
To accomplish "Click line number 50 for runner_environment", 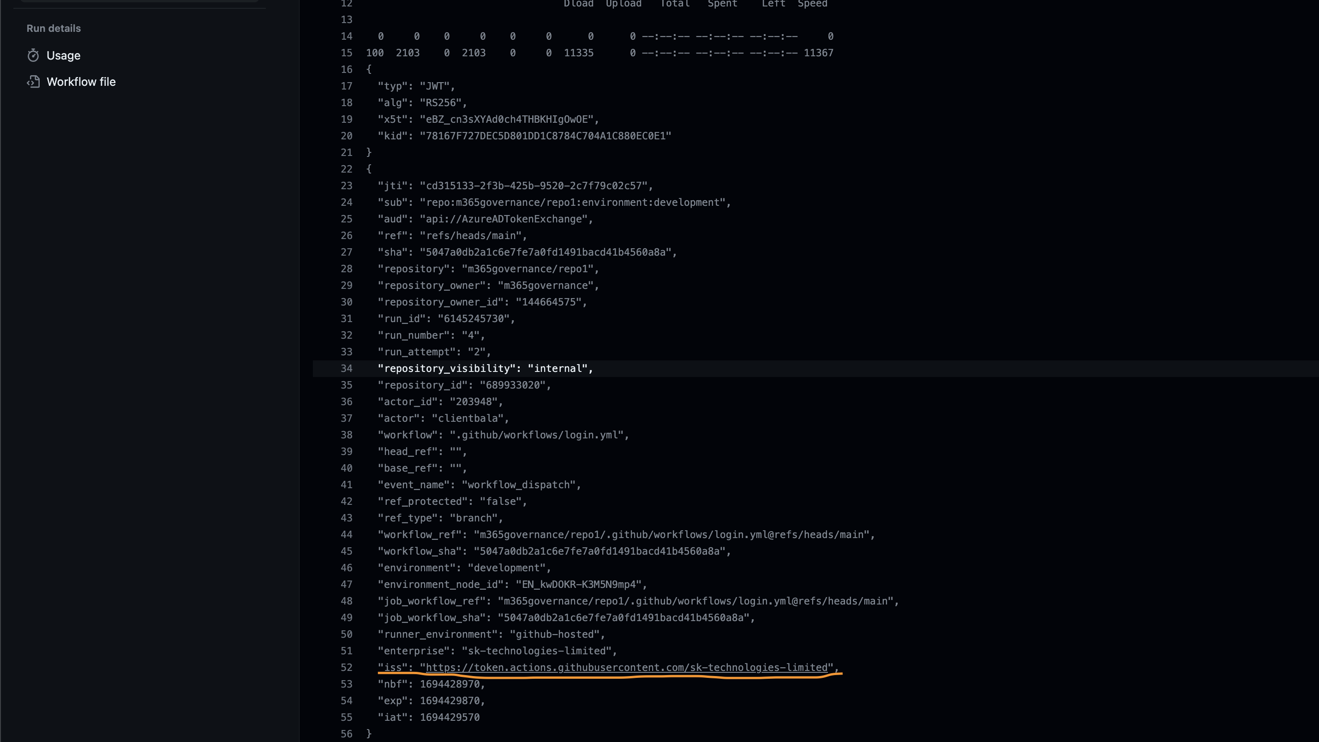I will [x=347, y=634].
